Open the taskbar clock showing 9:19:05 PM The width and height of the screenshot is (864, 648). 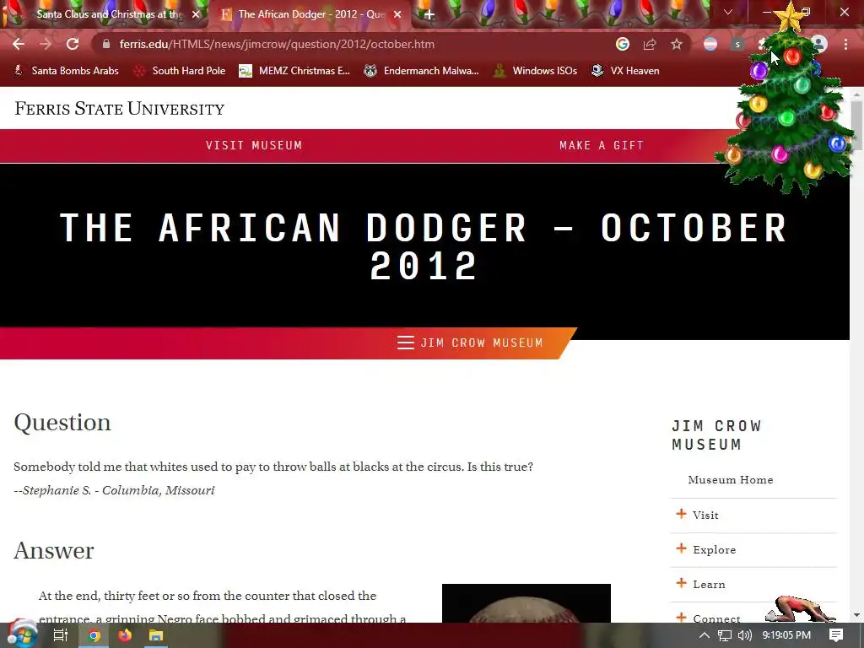click(x=786, y=635)
